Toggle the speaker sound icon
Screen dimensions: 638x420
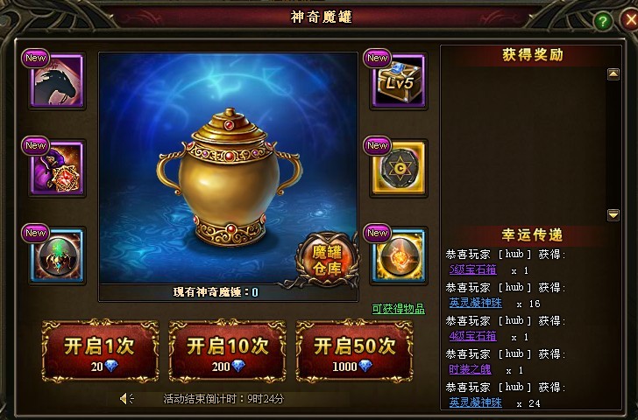pos(126,398)
